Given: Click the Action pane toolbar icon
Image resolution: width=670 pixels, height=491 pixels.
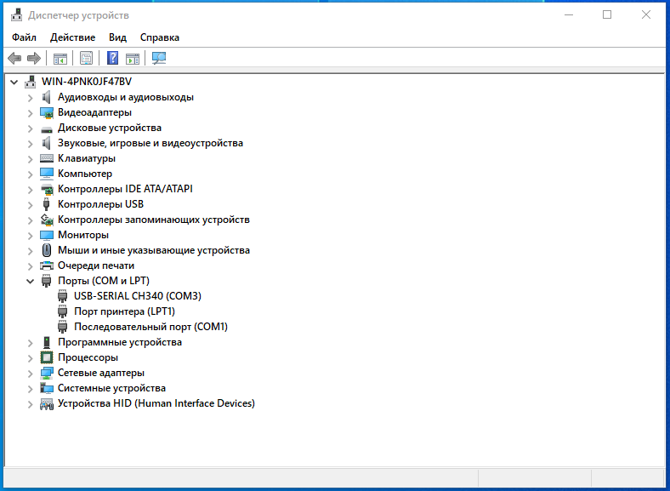Looking at the screenshot, I should pyautogui.click(x=133, y=58).
